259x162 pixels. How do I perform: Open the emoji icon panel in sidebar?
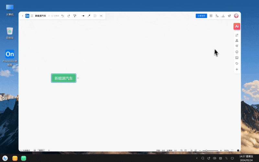237,52
